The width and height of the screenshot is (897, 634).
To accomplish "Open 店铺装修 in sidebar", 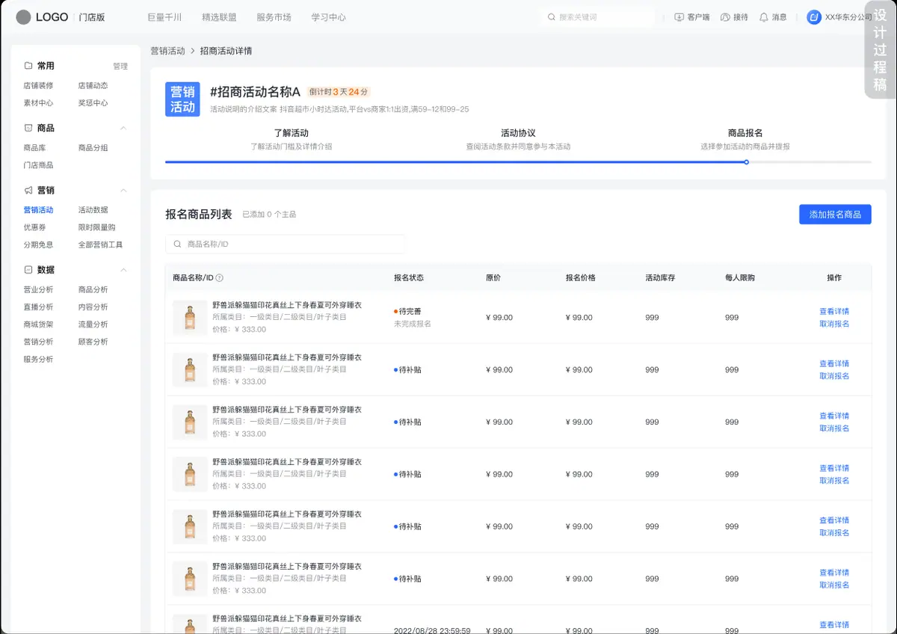I will pyautogui.click(x=38, y=85).
